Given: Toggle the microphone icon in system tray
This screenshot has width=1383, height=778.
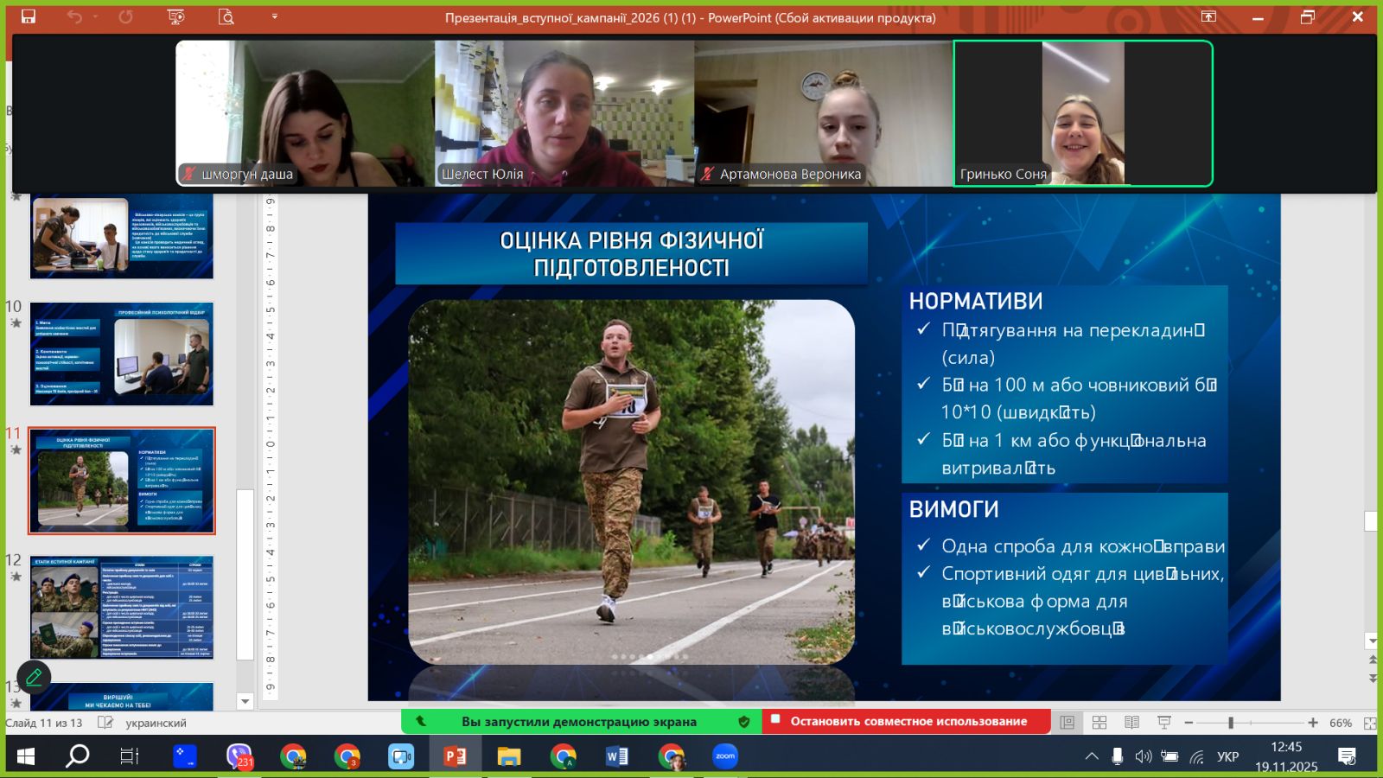Looking at the screenshot, I should click(x=1117, y=756).
